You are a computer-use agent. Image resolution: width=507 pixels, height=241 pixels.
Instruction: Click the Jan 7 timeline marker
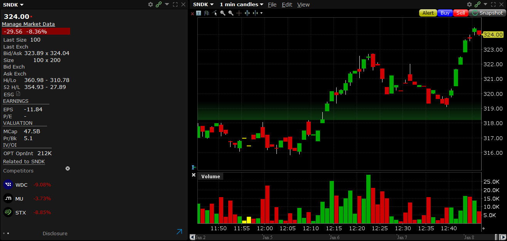402,237
